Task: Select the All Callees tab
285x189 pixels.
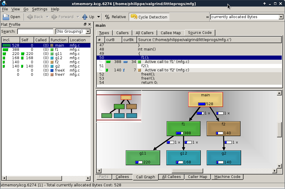Action: tap(171, 177)
